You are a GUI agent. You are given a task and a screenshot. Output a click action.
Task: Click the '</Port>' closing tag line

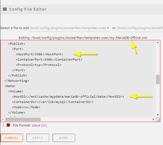tap(19, 70)
